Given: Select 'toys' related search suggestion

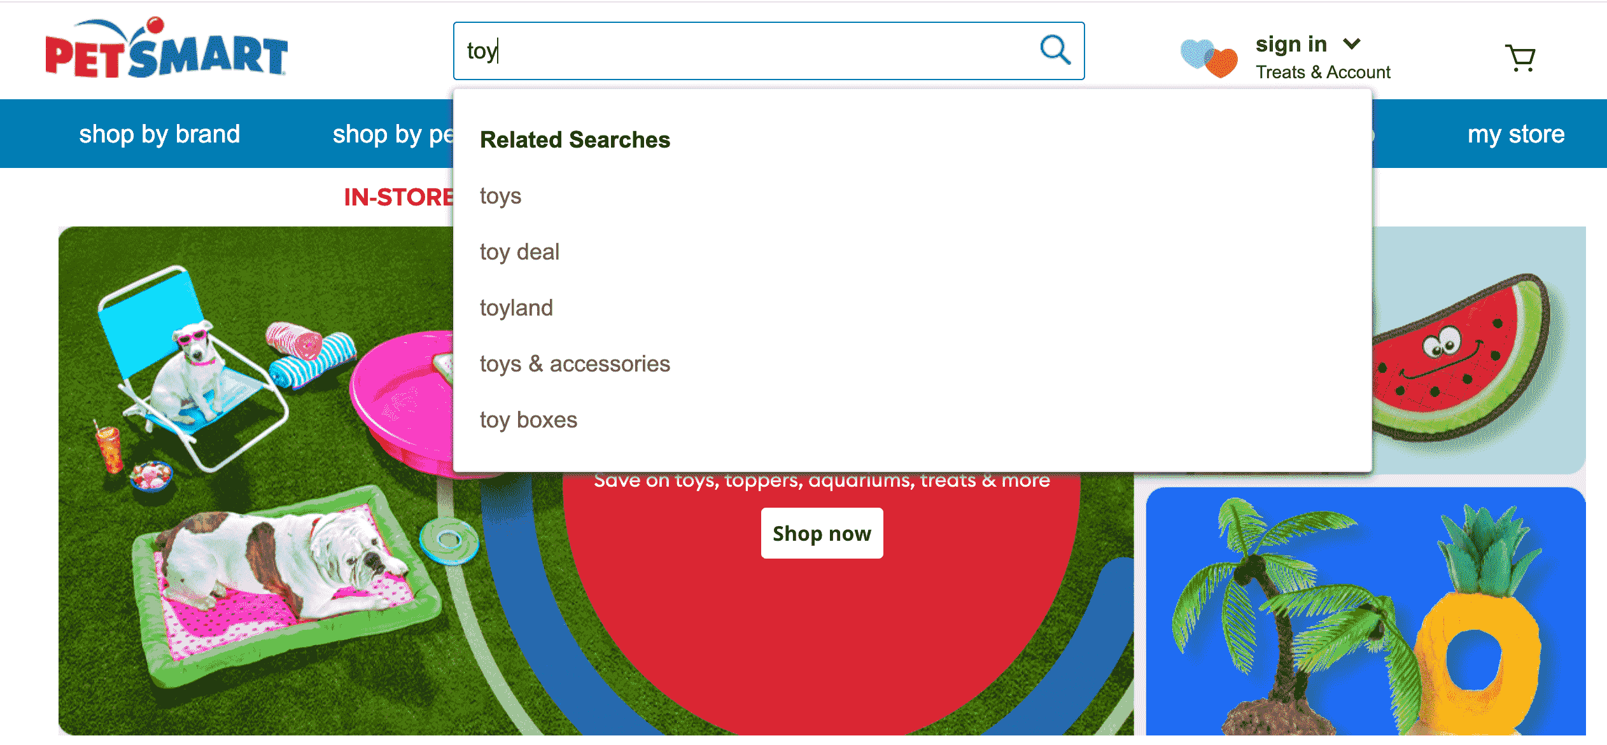Looking at the screenshot, I should [500, 196].
